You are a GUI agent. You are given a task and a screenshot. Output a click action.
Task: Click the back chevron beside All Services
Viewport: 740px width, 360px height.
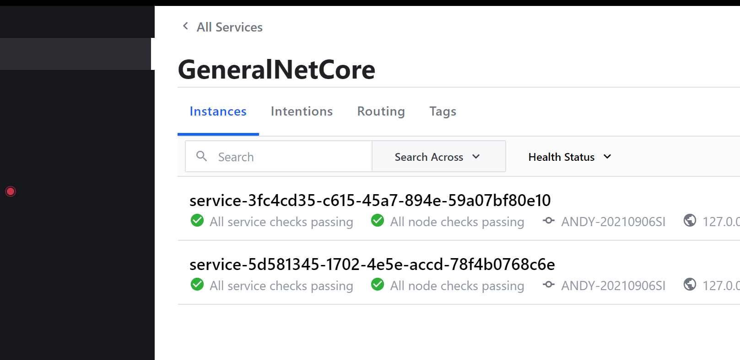185,26
